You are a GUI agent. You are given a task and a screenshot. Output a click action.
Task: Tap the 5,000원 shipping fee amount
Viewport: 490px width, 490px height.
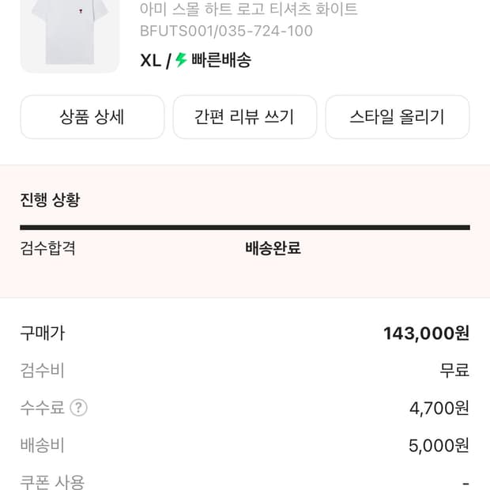tap(439, 445)
